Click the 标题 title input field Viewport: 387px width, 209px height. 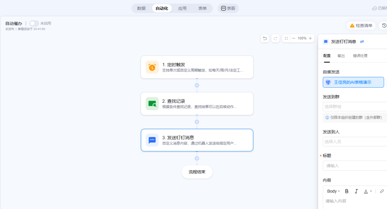point(355,166)
